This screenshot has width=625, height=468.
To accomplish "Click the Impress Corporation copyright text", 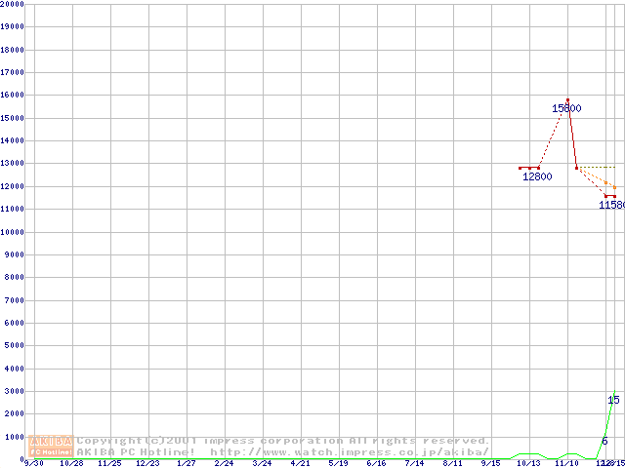I will 283,441.
